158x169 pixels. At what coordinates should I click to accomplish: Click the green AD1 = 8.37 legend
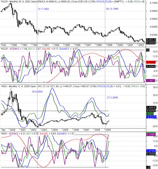[x=33, y=134]
